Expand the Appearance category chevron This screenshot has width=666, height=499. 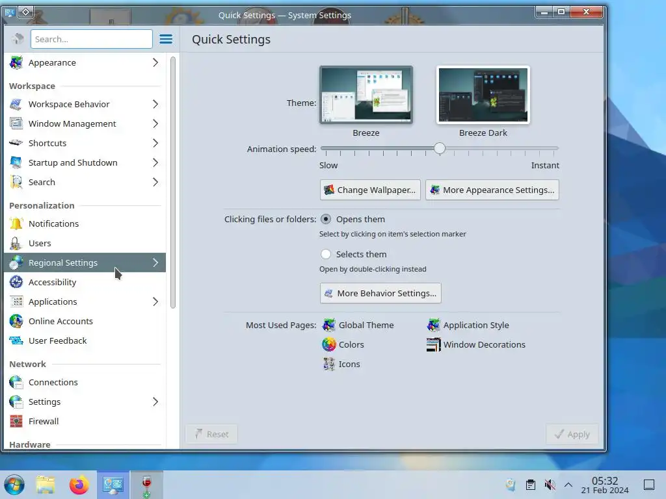[155, 62]
